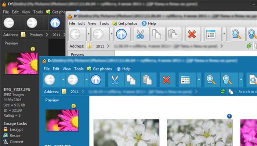Click Cut scissors icon in gray window

(x=140, y=34)
